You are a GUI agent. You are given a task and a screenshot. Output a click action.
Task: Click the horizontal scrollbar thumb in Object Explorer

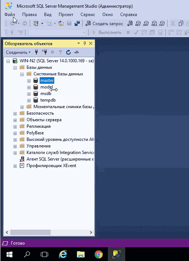point(30,232)
